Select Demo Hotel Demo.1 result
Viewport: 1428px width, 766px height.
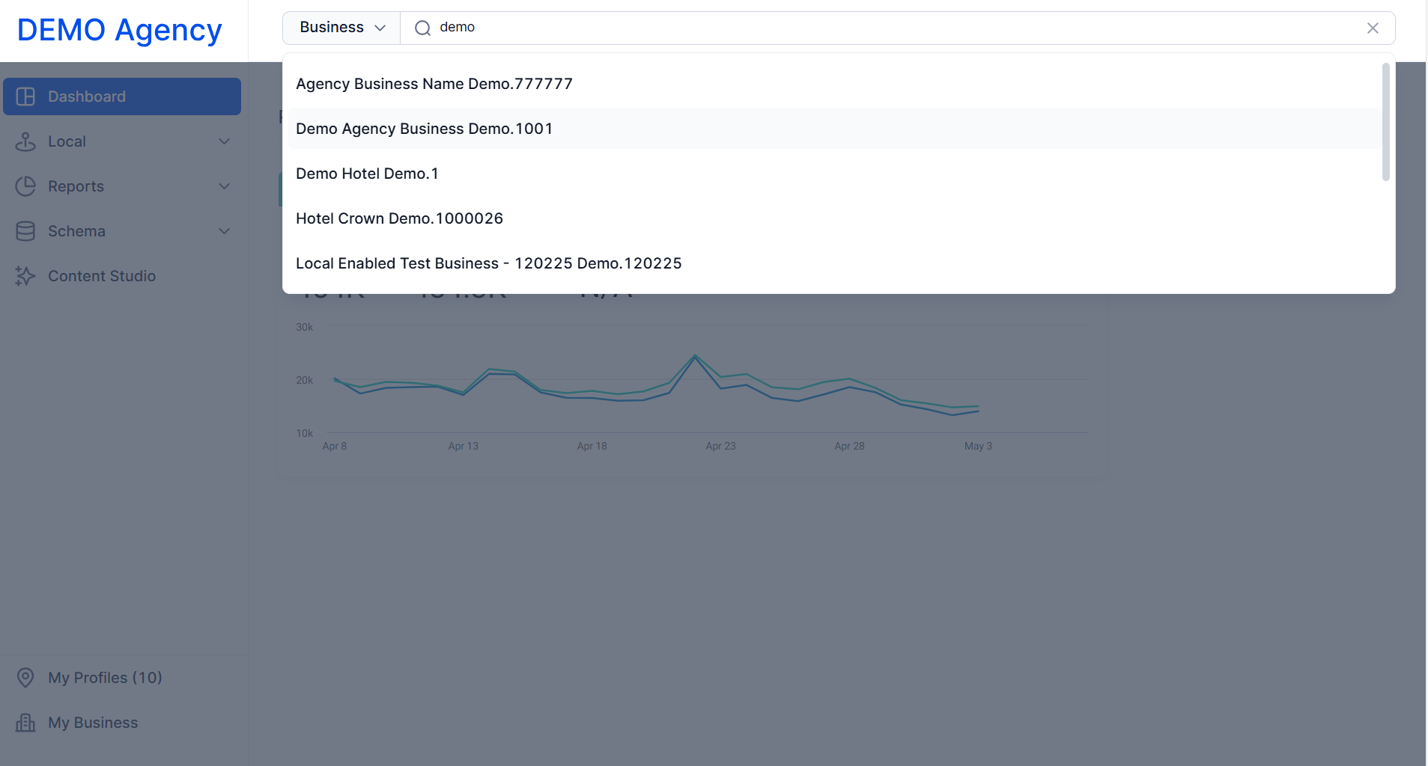tap(835, 174)
